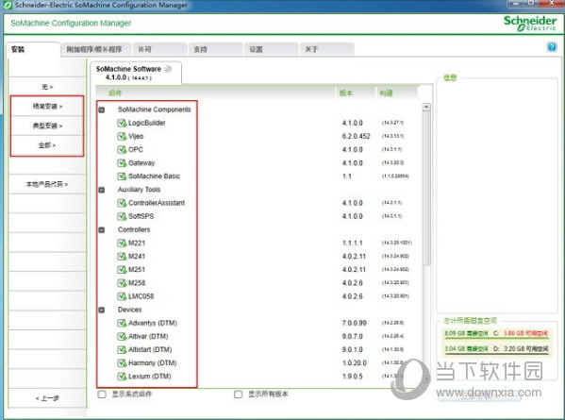Enable the 显示所有版本 checkbox
Image resolution: width=565 pixels, height=420 pixels.
[239, 394]
